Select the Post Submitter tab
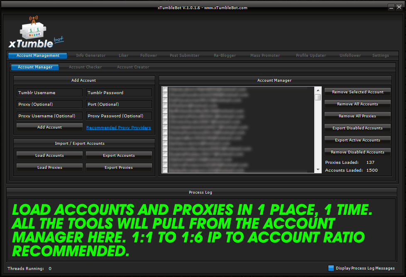This screenshot has width=406, height=277. tap(185, 55)
